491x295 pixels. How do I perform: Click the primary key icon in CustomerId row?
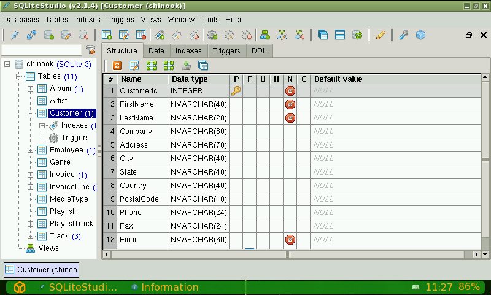(236, 91)
